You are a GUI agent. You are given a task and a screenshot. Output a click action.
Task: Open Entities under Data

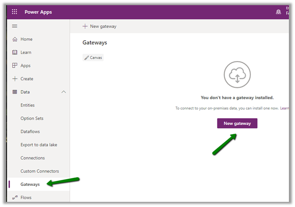[28, 105]
